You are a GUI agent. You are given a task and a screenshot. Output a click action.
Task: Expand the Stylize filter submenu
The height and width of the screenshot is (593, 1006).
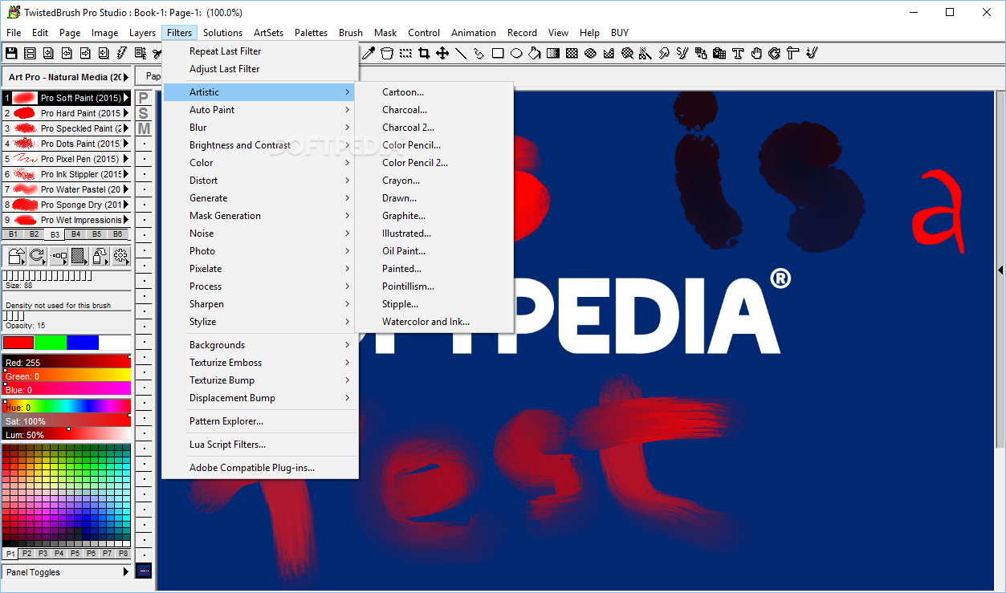click(259, 322)
